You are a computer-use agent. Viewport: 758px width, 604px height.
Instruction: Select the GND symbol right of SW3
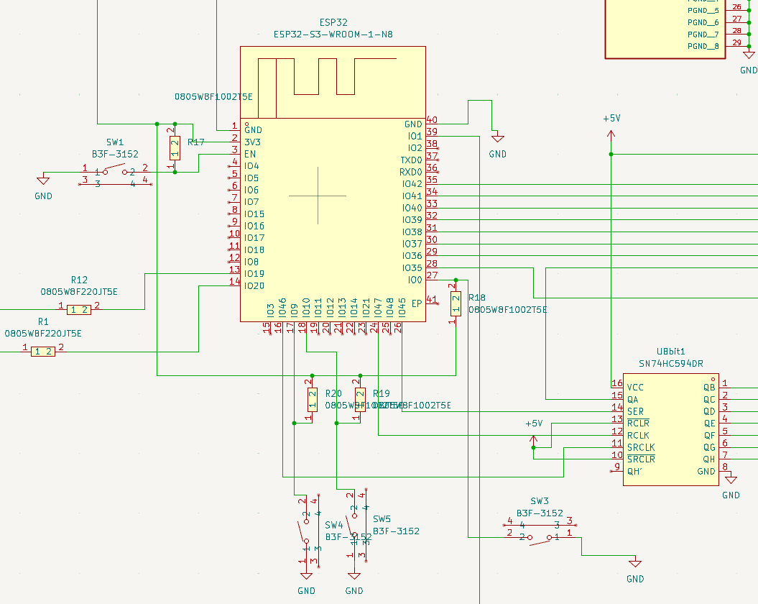click(634, 563)
